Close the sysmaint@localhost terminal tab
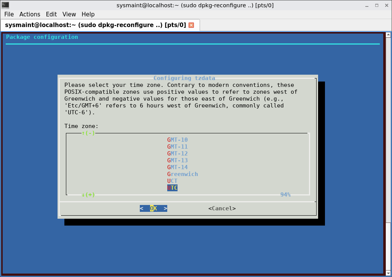The width and height of the screenshot is (392, 277). click(x=191, y=25)
